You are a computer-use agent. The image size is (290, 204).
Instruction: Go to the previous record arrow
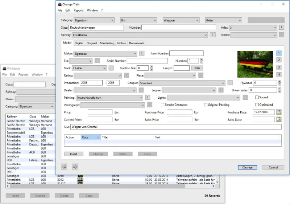(x=64, y=167)
